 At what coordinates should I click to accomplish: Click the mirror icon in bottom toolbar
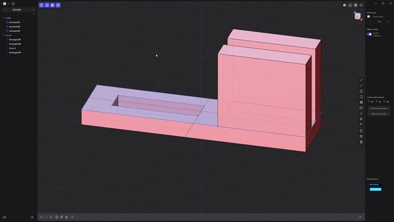[x=66, y=217]
